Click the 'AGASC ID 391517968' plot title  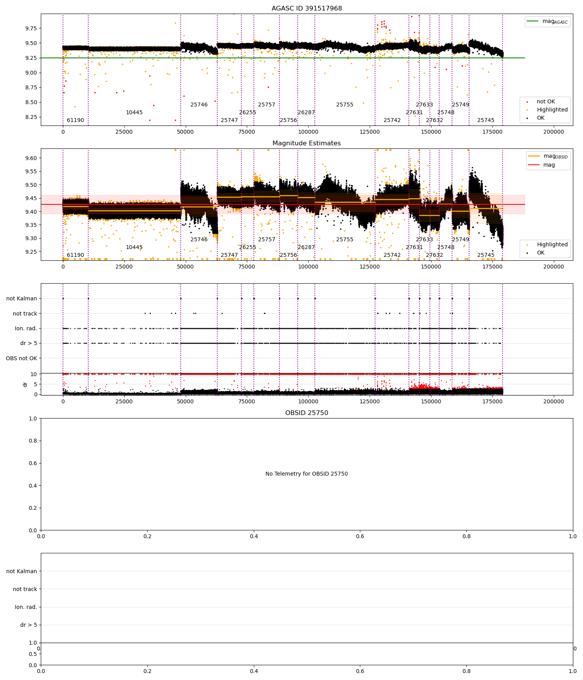[307, 9]
